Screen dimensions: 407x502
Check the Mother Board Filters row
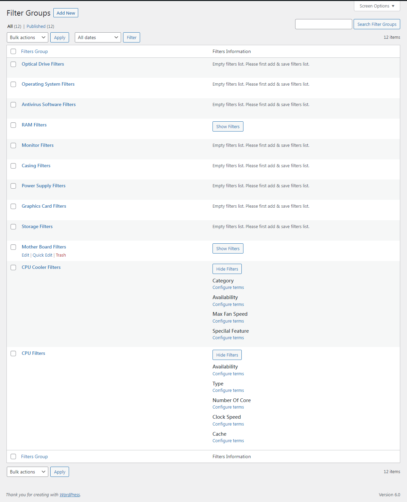point(13,247)
